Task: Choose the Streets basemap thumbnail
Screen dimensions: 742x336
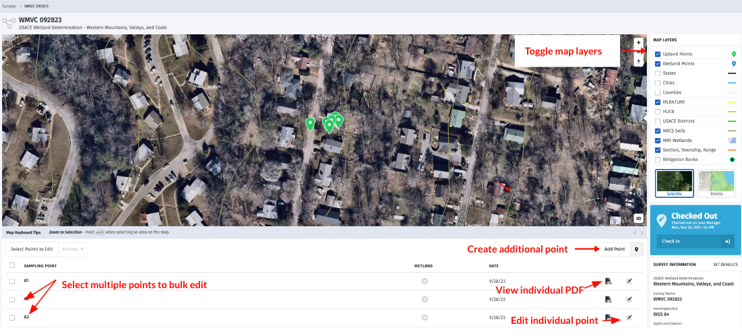Action: point(716,184)
